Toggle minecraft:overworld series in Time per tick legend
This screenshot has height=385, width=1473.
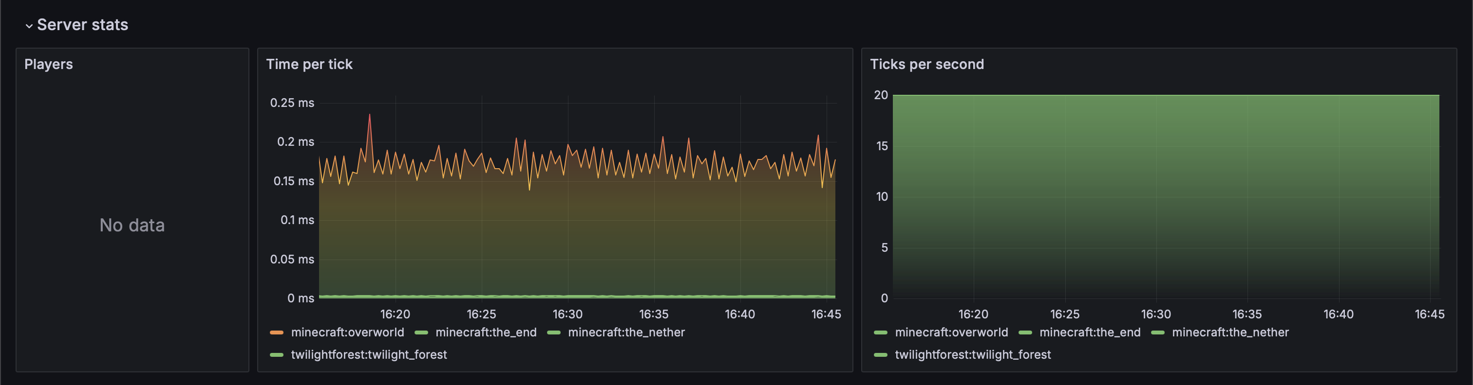347,332
